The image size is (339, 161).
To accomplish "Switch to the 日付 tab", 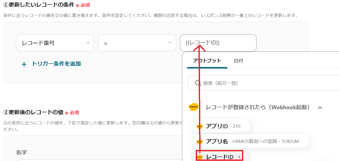I will click(x=238, y=61).
